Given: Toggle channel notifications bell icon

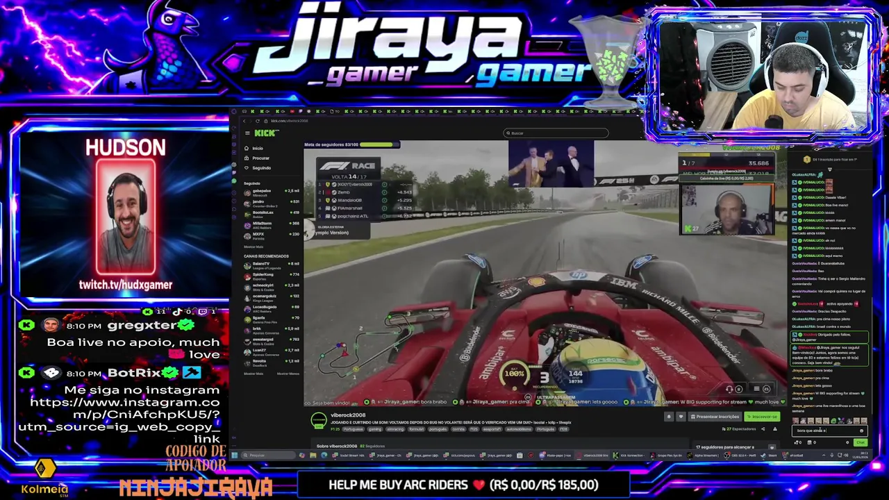Looking at the screenshot, I should click(x=669, y=417).
